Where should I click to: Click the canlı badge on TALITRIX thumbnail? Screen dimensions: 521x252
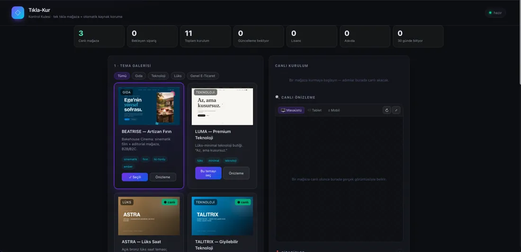(x=243, y=202)
